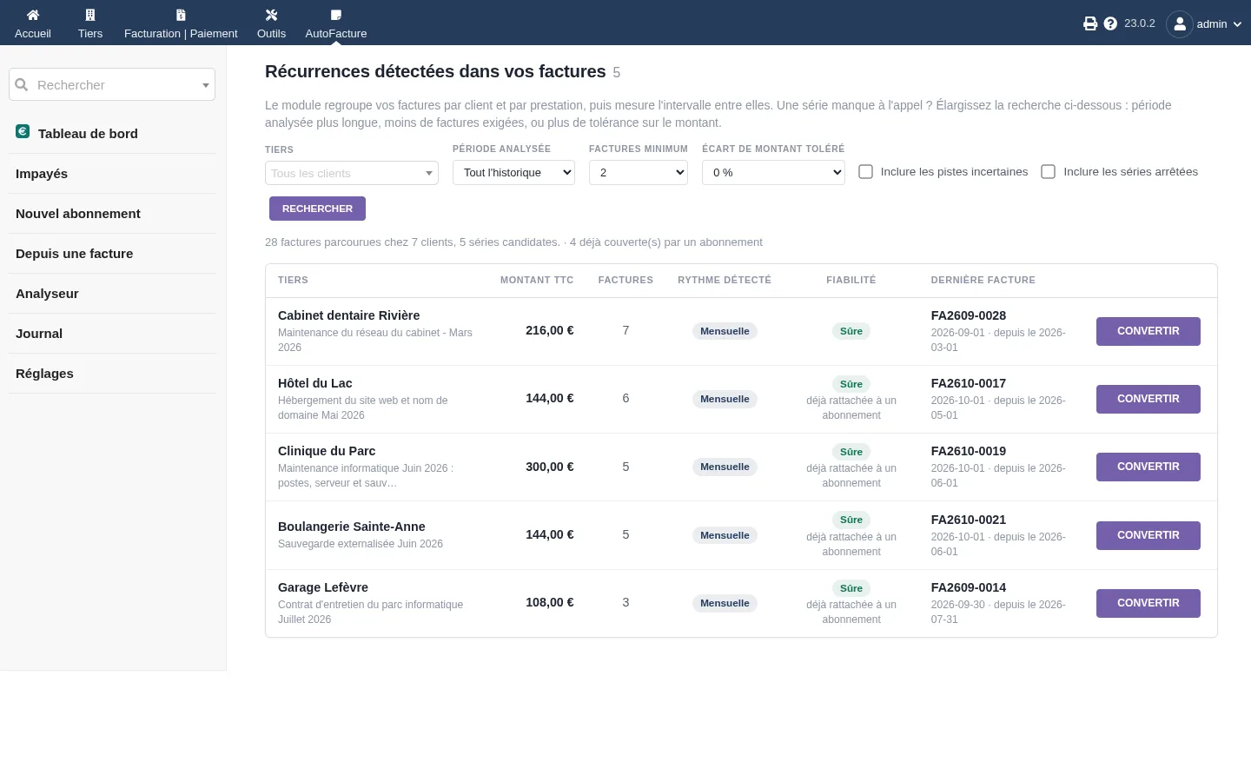Enable Inclure les séries arrêtées
The image size is (1251, 782).
(1049, 172)
